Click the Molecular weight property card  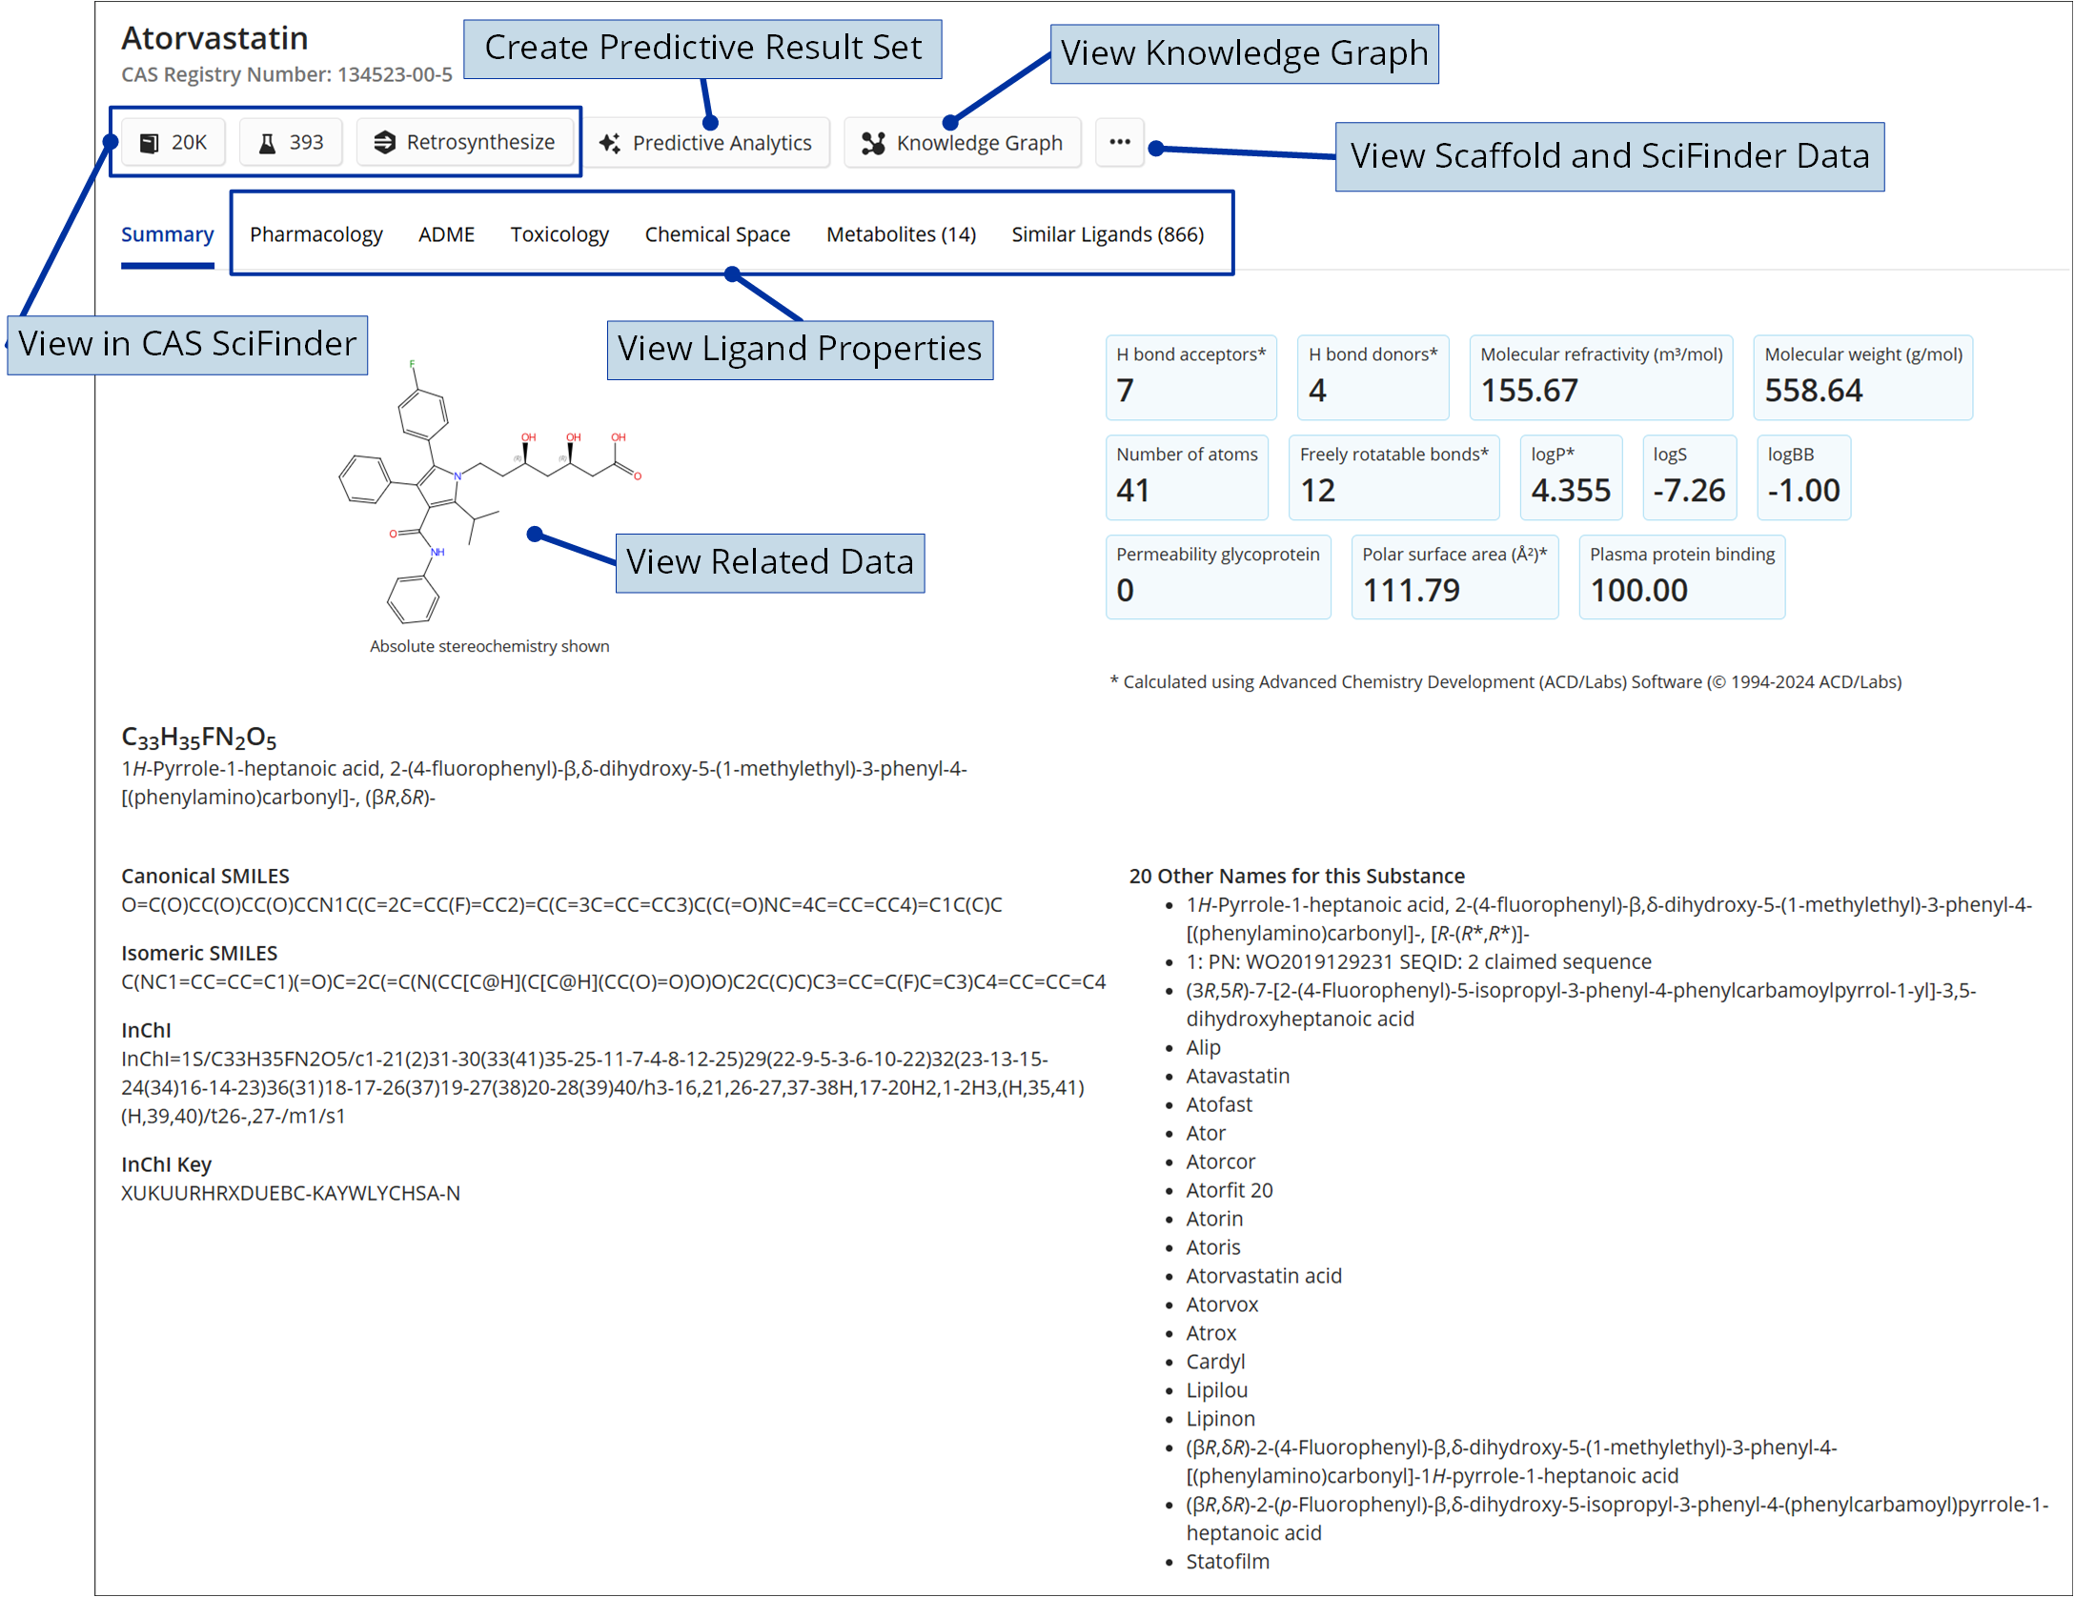(x=1862, y=377)
